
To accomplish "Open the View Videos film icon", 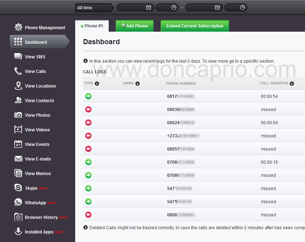I will tap(18, 130).
